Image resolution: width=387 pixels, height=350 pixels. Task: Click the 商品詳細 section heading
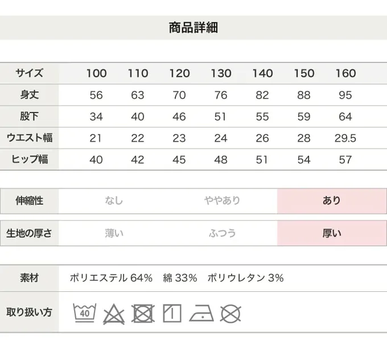point(193,27)
